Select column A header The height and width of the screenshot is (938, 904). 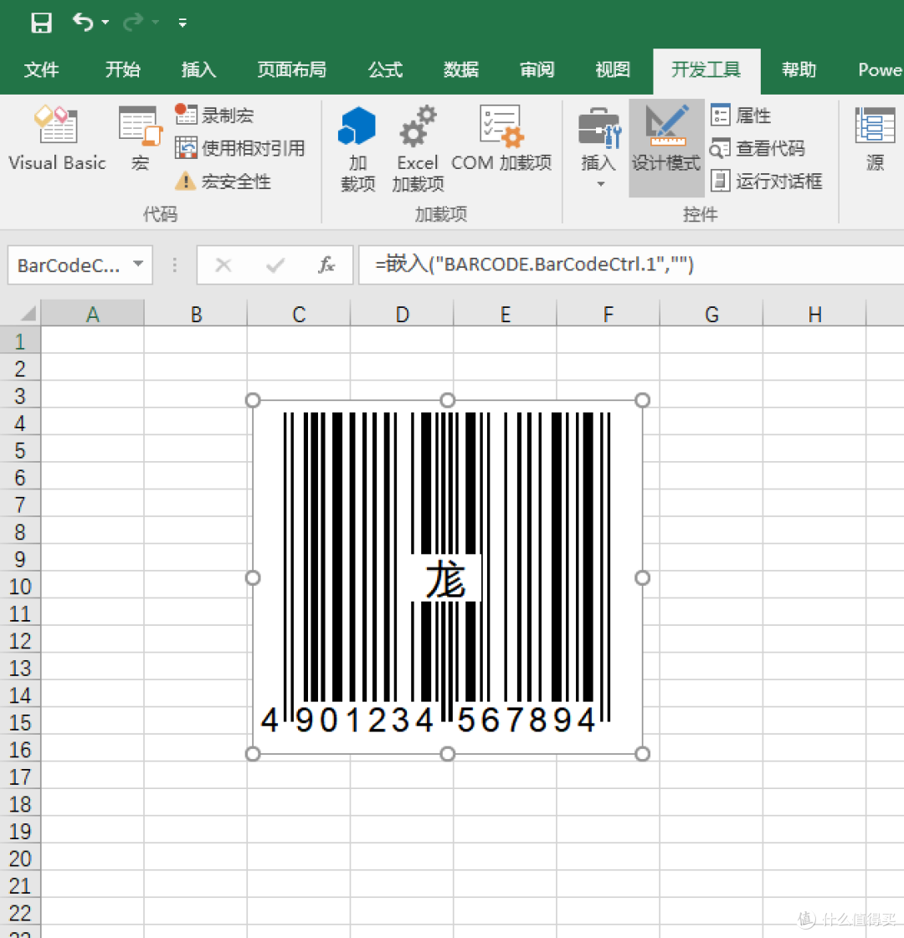(x=92, y=313)
